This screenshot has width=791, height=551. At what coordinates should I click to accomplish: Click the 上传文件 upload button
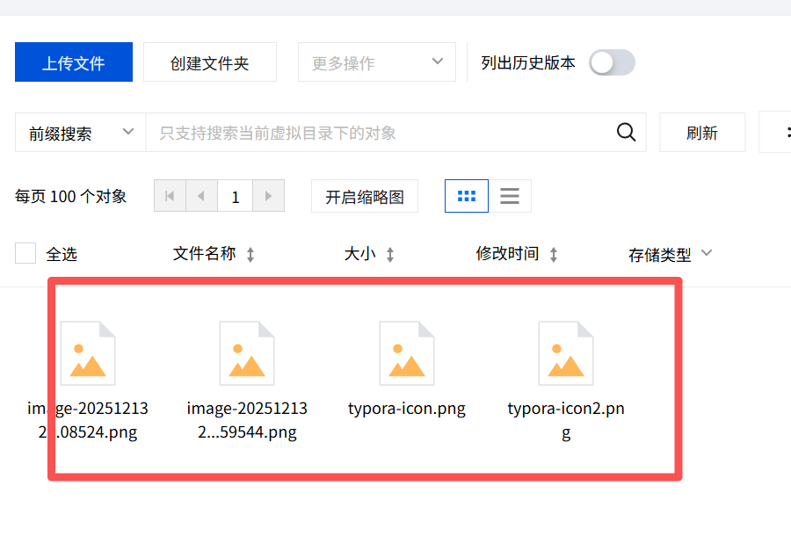(x=74, y=62)
